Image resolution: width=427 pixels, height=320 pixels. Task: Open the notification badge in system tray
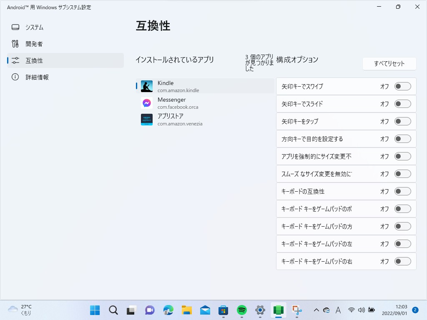pyautogui.click(x=414, y=310)
